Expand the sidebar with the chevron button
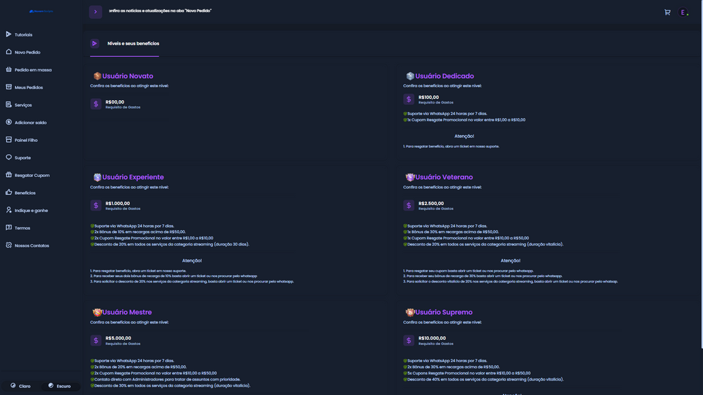This screenshot has height=395, width=703. coord(95,12)
